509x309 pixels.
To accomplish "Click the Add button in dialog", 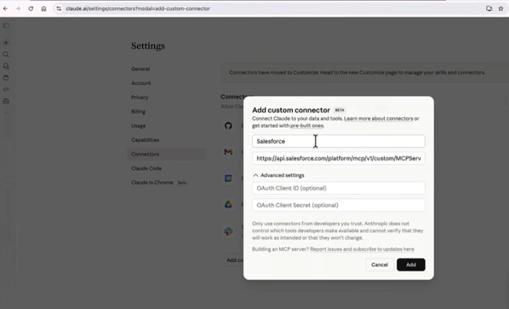I will [x=411, y=264].
